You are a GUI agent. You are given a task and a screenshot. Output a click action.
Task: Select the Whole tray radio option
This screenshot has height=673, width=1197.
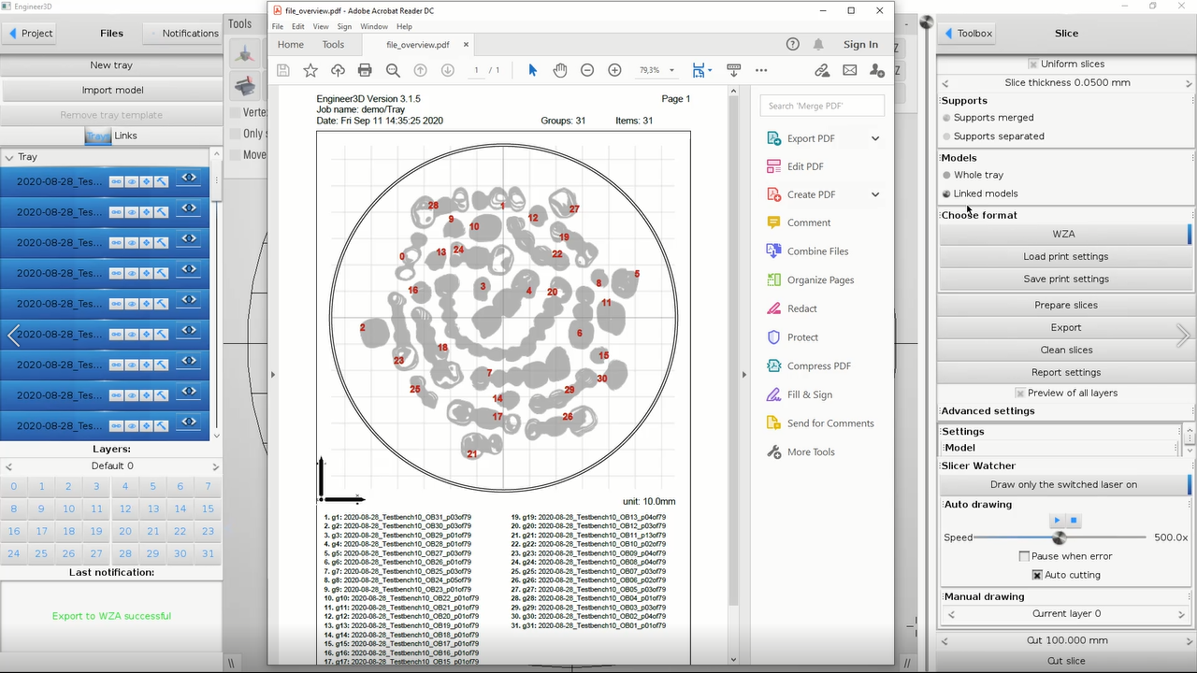947,175
